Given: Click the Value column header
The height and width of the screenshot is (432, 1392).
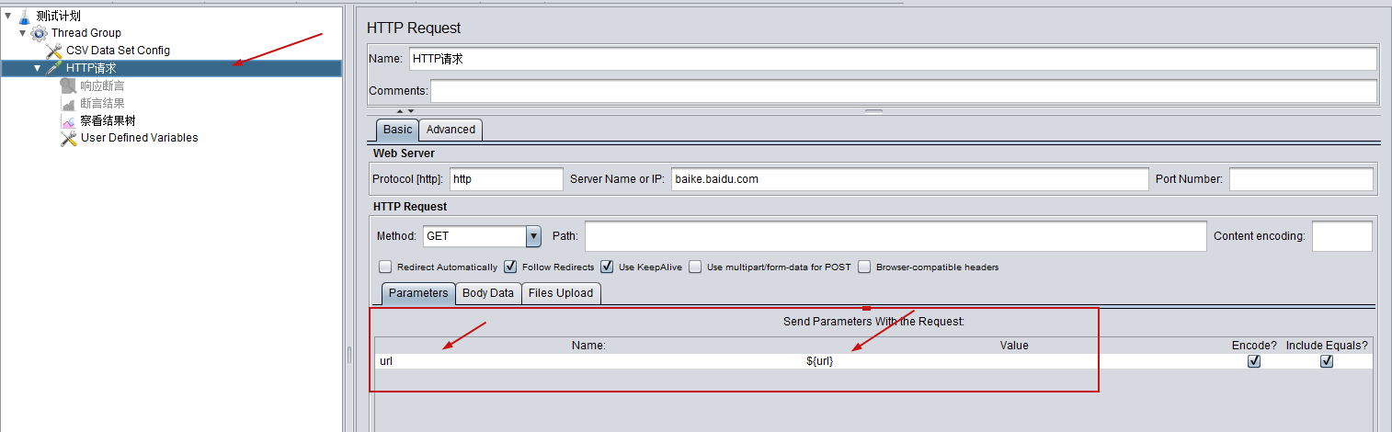Looking at the screenshot, I should pos(1014,346).
